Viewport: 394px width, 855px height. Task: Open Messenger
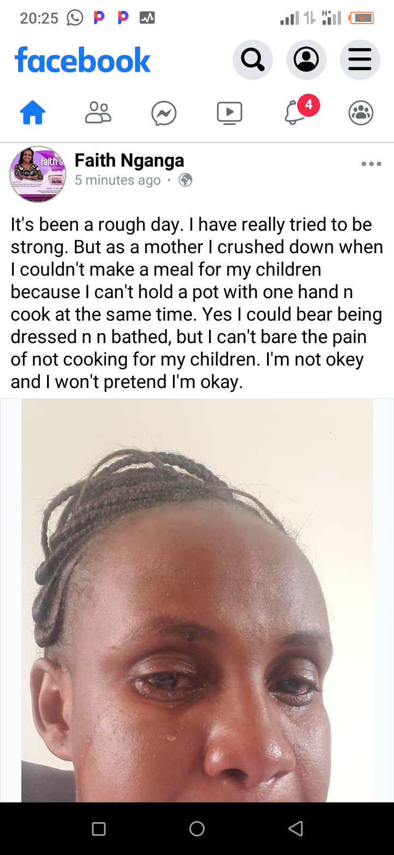coord(164,113)
